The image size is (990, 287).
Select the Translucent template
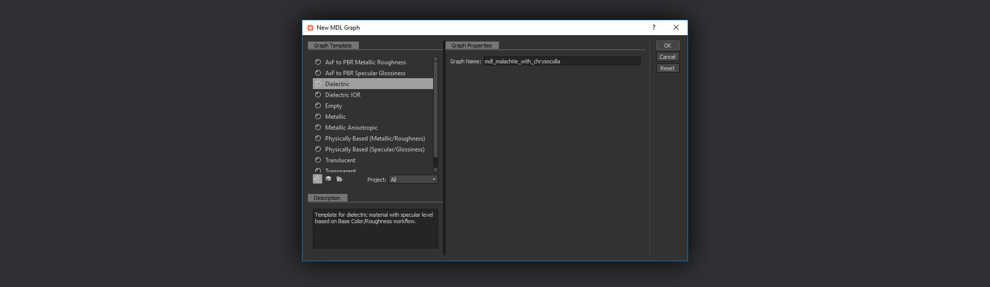(373, 160)
